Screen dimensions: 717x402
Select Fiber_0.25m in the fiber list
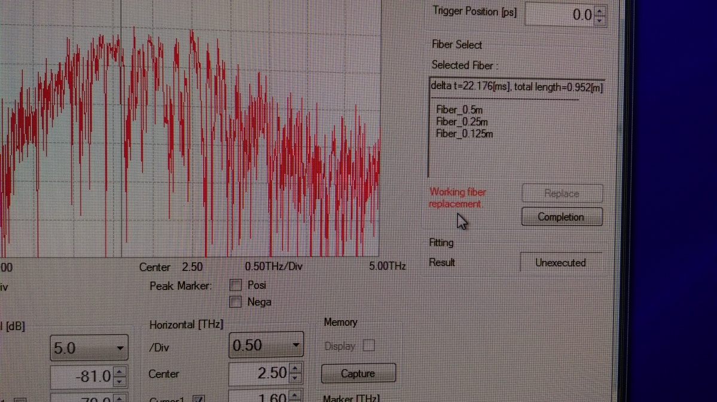[462, 121]
